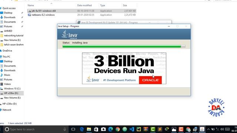Click jdk size 2,07,601 KB cell
237x133 pixels.
pyautogui.click(x=130, y=11)
